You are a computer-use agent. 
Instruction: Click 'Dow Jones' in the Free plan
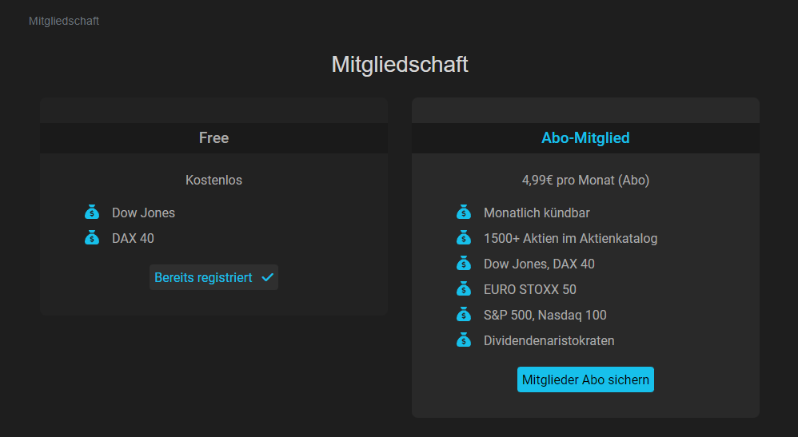(143, 213)
